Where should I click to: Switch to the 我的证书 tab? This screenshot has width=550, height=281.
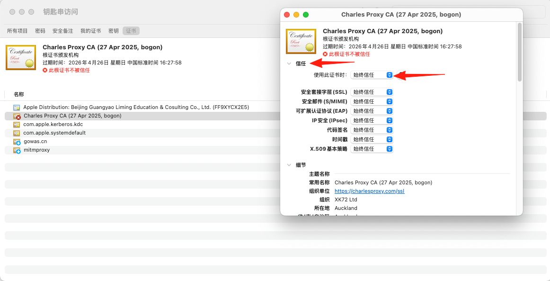(x=90, y=31)
